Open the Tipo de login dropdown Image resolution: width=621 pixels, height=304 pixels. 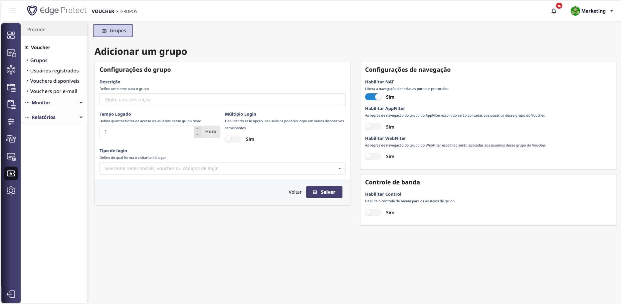(222, 168)
